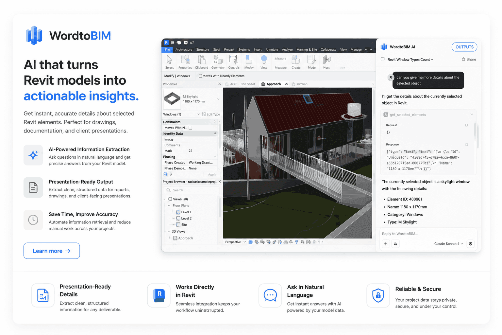The height and width of the screenshot is (335, 502).
Task: Copy the Response block in chat
Action: [x=466, y=144]
